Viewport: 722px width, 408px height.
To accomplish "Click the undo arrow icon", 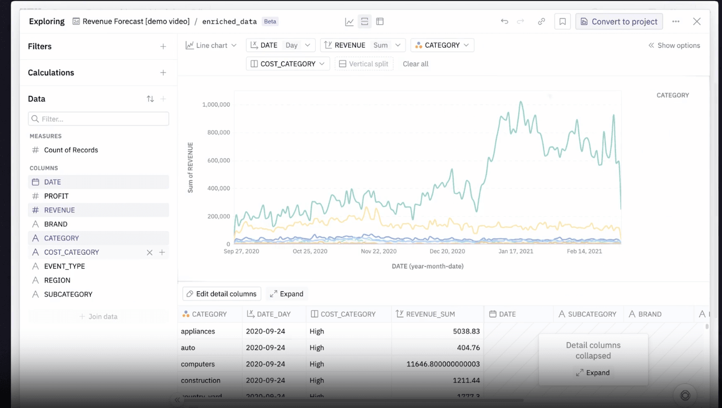I will (x=504, y=22).
